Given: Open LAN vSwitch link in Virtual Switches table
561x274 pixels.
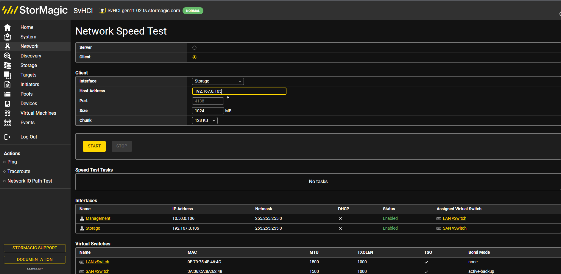Looking at the screenshot, I should coord(97,262).
